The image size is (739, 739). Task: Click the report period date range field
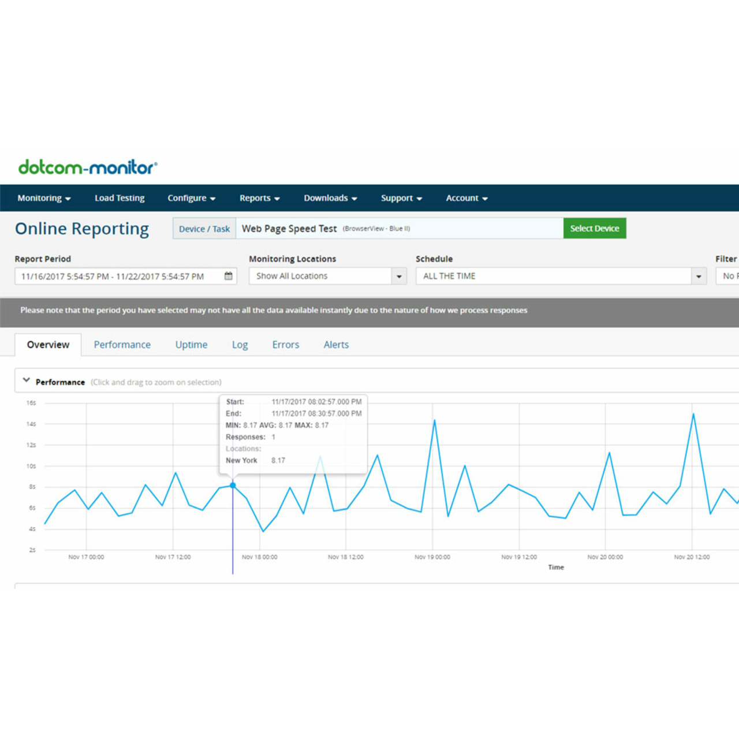tap(115, 276)
